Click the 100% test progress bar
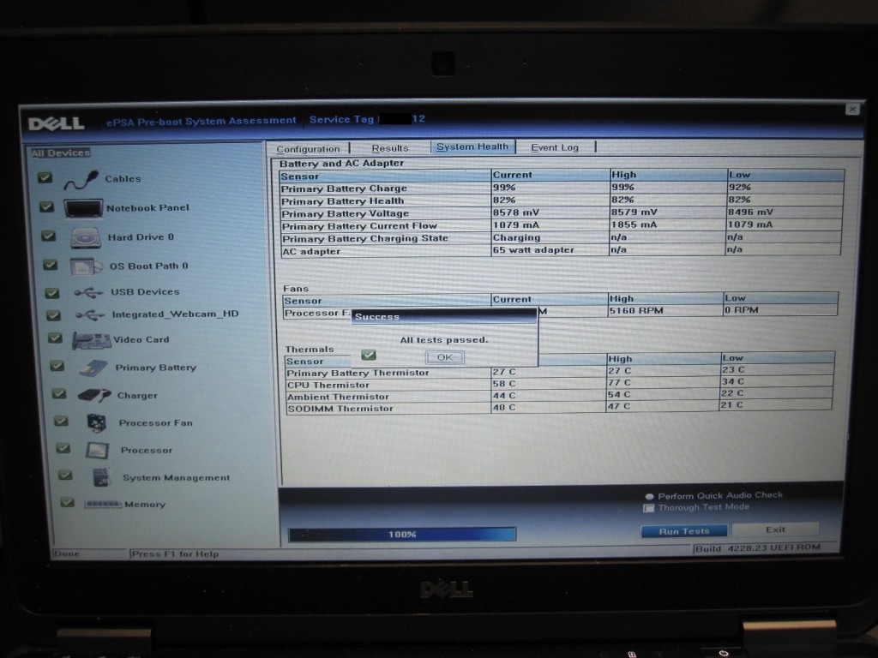This screenshot has height=658, width=878. (402, 535)
